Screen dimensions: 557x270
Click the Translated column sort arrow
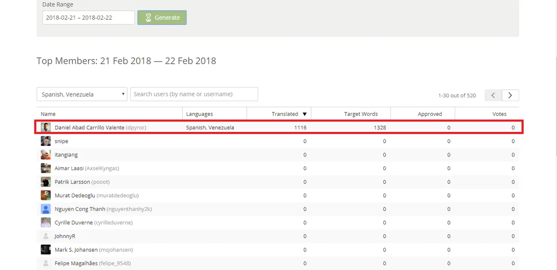click(305, 114)
